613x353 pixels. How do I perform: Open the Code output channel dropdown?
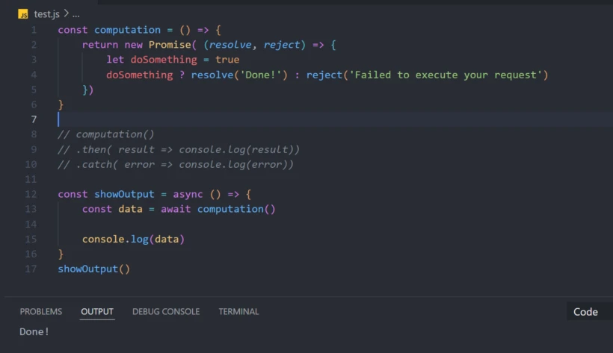(585, 312)
